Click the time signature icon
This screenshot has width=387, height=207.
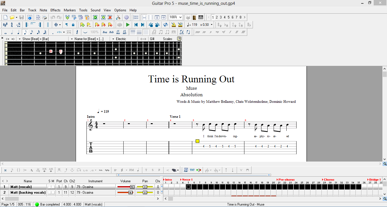12,25
